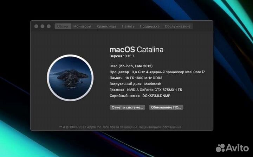253x157 pixels.
Task: Show the Обслуживание tab
Action: coord(177,26)
